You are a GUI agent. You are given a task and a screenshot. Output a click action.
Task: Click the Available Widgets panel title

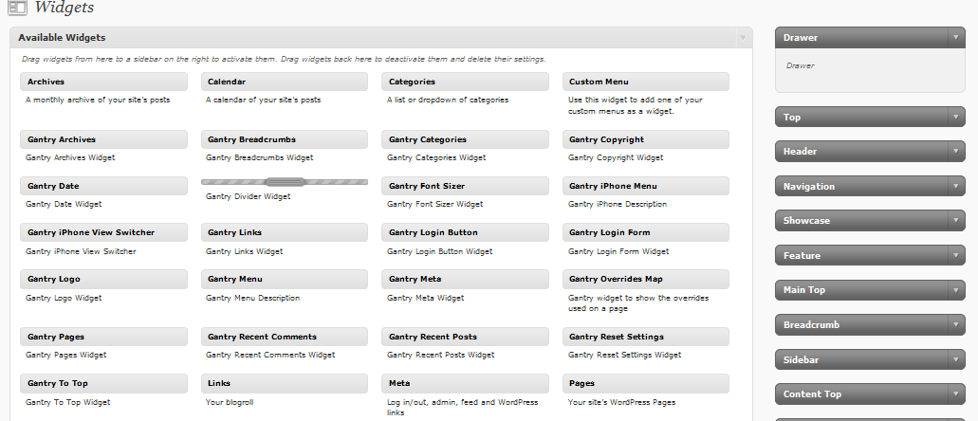[62, 37]
